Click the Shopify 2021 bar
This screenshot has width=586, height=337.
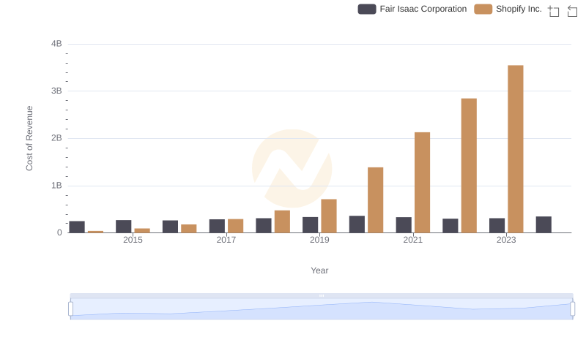tap(422, 182)
